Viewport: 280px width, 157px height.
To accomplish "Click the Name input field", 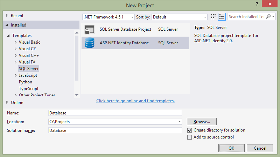I will click(x=115, y=113).
